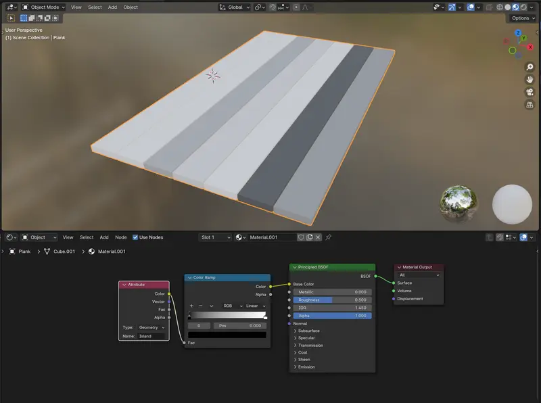Click the add color stop plus icon

tap(191, 306)
